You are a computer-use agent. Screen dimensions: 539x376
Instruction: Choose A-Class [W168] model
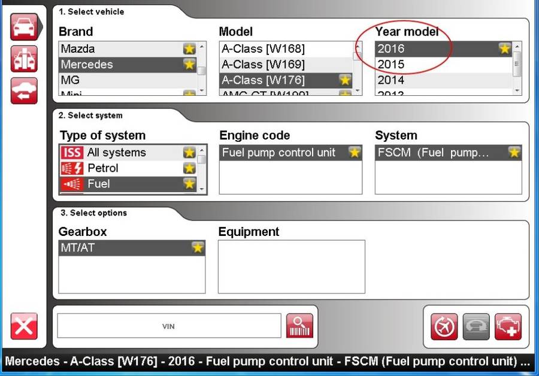click(x=286, y=49)
